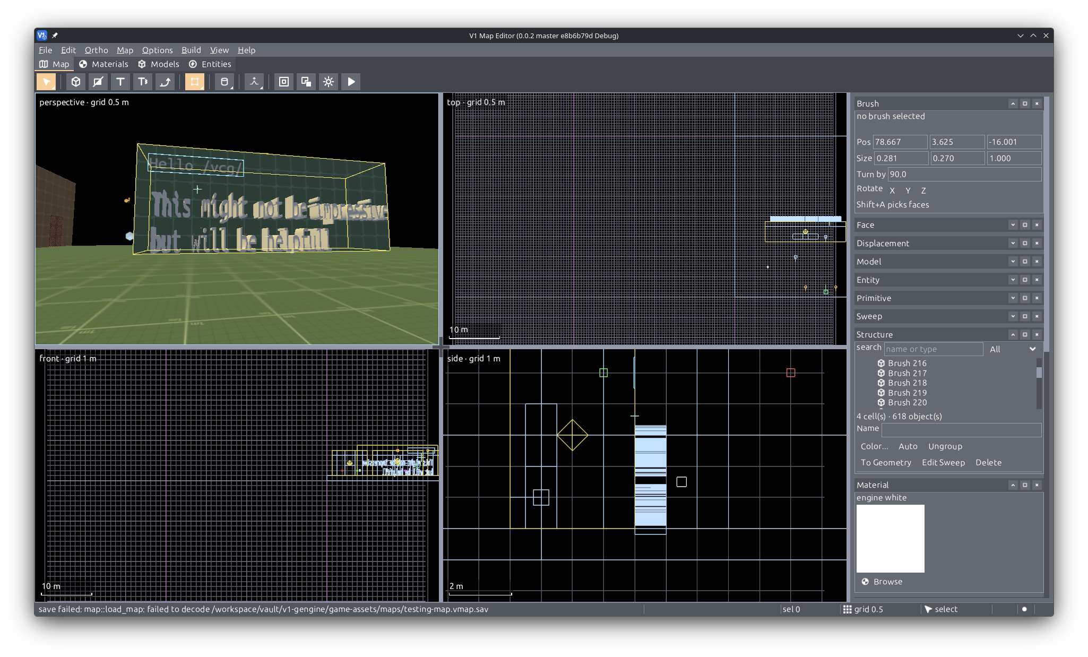
Task: Float the Displacement panel
Action: click(x=1025, y=243)
